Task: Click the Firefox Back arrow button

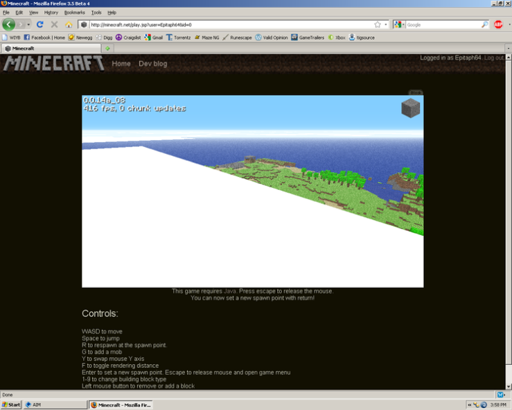Action: coord(9,24)
